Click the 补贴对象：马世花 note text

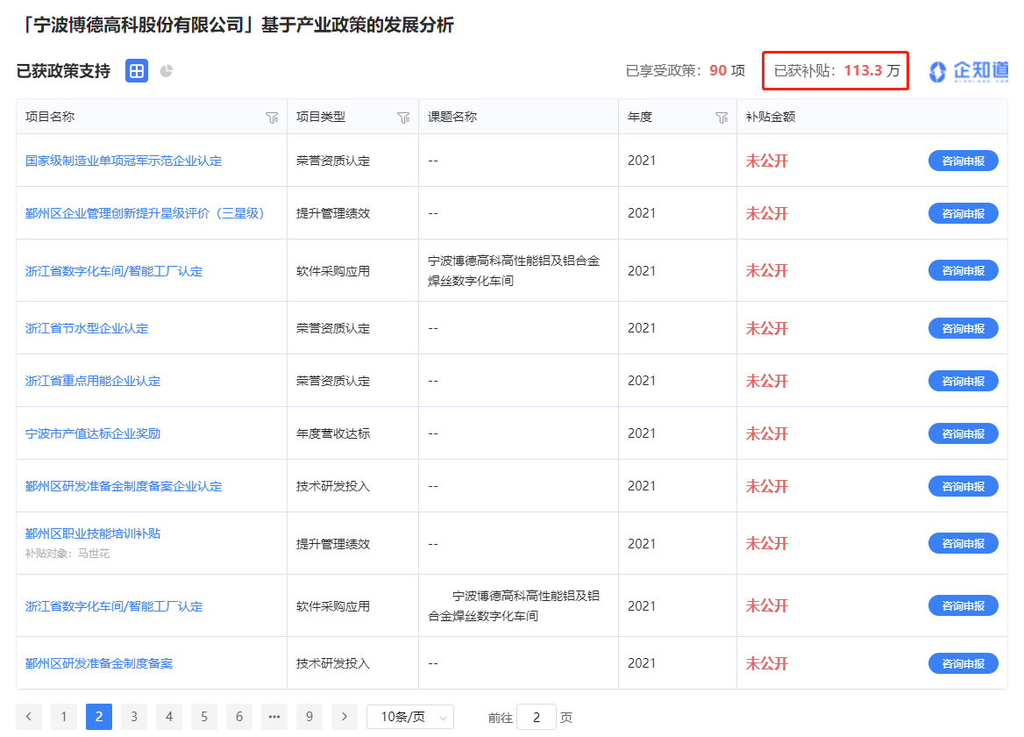pos(68,554)
